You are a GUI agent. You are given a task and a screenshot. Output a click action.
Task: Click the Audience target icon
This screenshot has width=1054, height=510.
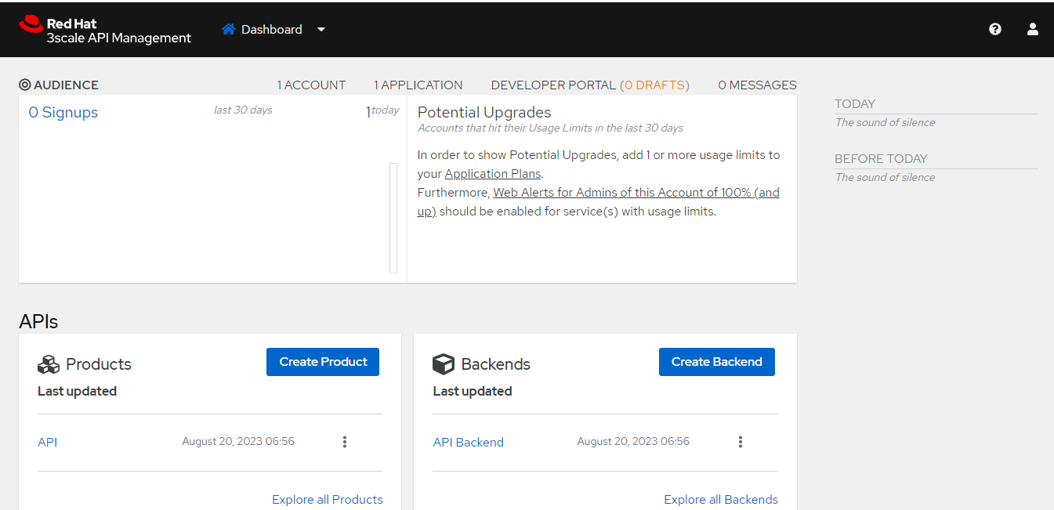[x=25, y=85]
